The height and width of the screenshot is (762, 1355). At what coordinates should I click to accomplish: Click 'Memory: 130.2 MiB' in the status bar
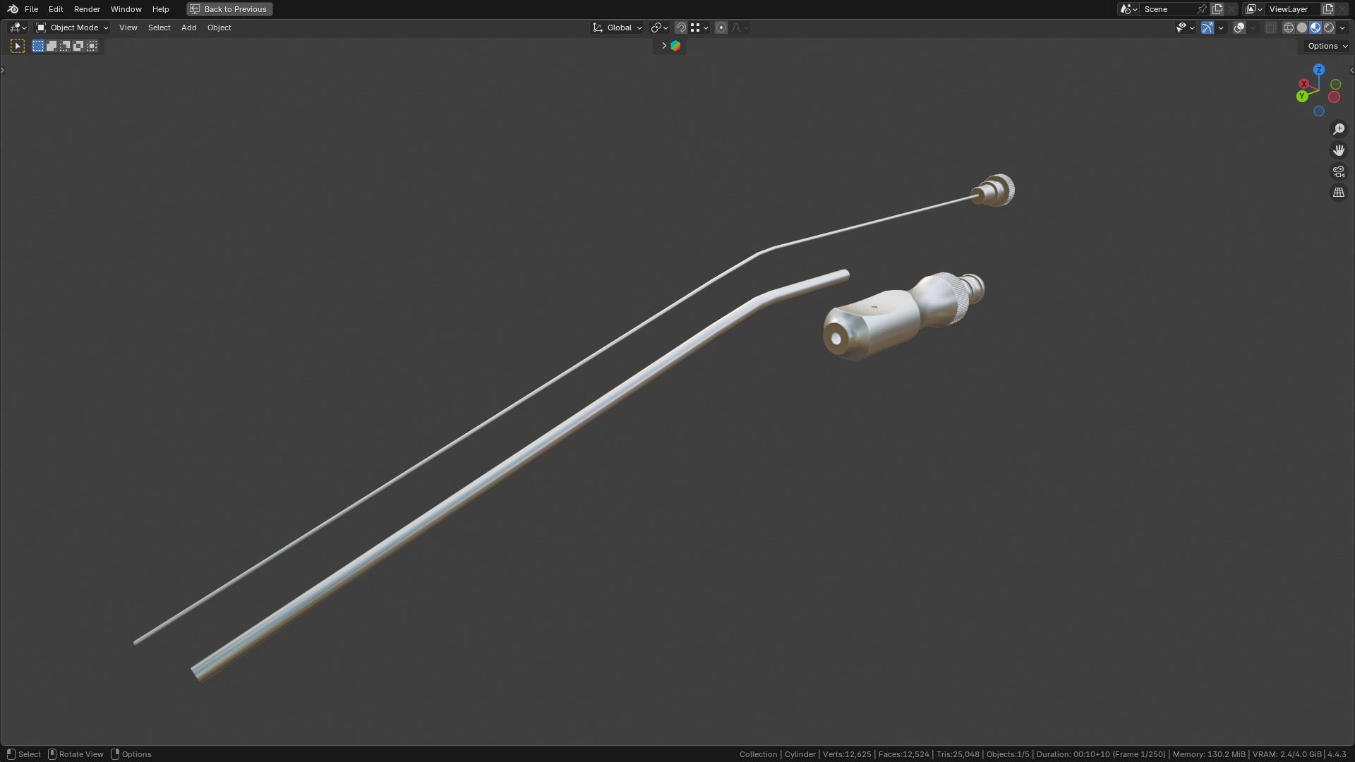(1209, 754)
